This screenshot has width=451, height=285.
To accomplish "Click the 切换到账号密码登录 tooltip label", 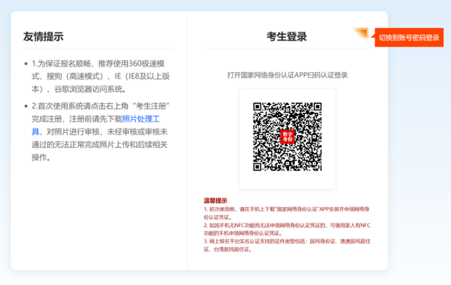I will point(409,37).
